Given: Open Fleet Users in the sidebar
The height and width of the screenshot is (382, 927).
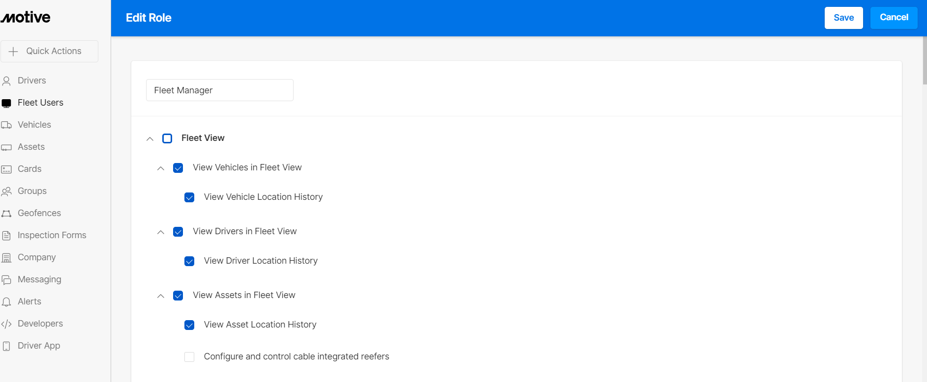Looking at the screenshot, I should pos(40,103).
